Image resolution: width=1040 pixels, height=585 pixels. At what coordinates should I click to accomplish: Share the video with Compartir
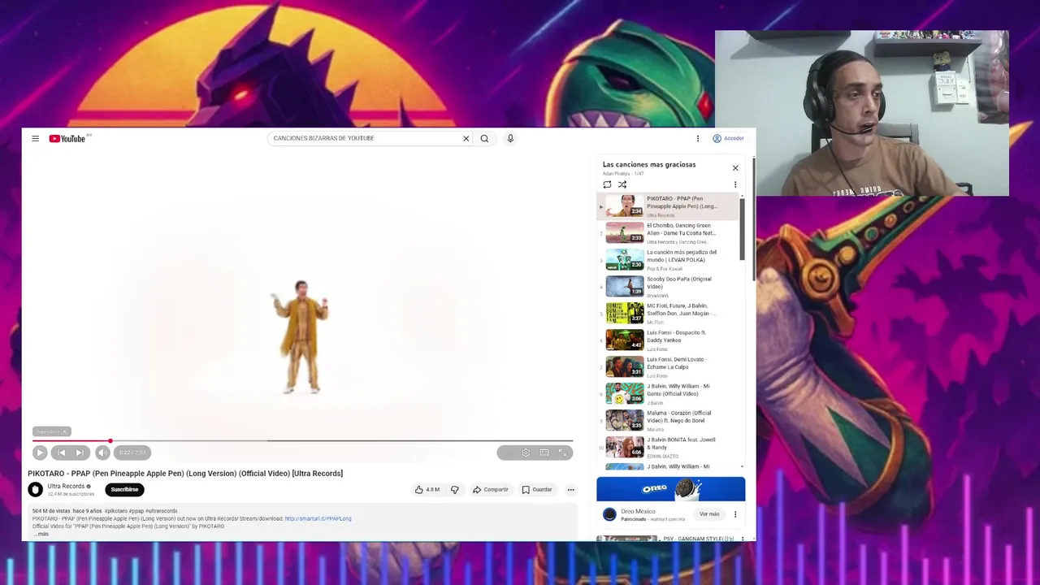pyautogui.click(x=491, y=490)
